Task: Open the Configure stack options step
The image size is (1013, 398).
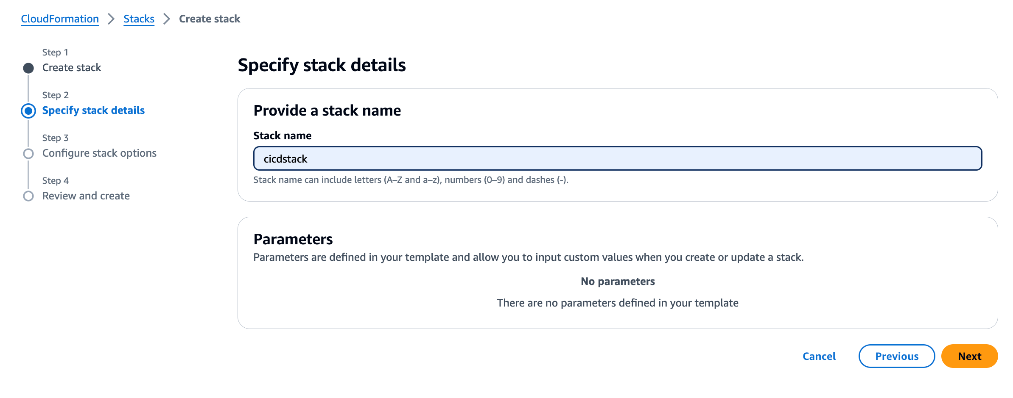Action: coord(99,153)
